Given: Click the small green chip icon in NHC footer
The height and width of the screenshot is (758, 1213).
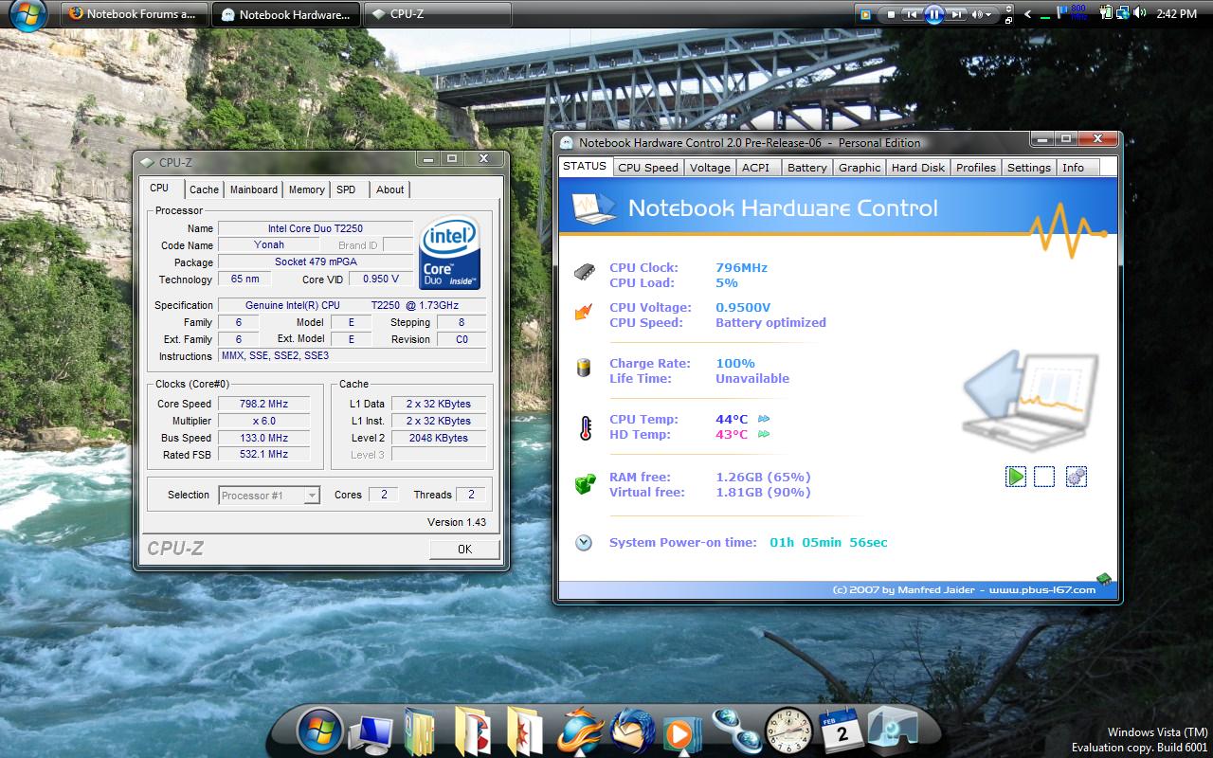Looking at the screenshot, I should (1104, 579).
